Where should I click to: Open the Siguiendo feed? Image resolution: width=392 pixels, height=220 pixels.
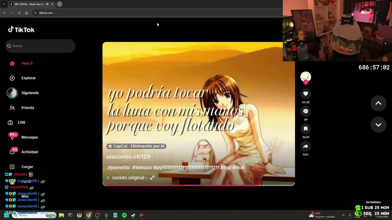[30, 93]
